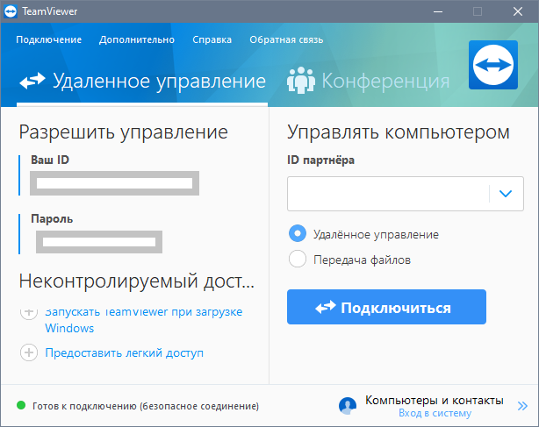
Task: Click the remote control arrows icon
Action: tap(32, 81)
